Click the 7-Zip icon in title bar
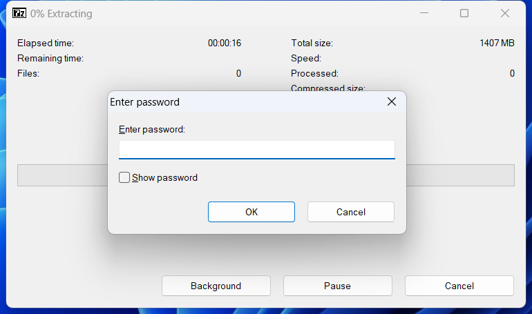Screen dimensions: 532x314 tap(20, 13)
